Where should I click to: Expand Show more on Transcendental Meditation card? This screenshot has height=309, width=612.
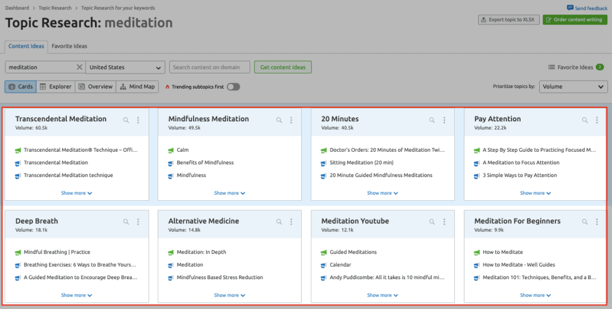76,193
